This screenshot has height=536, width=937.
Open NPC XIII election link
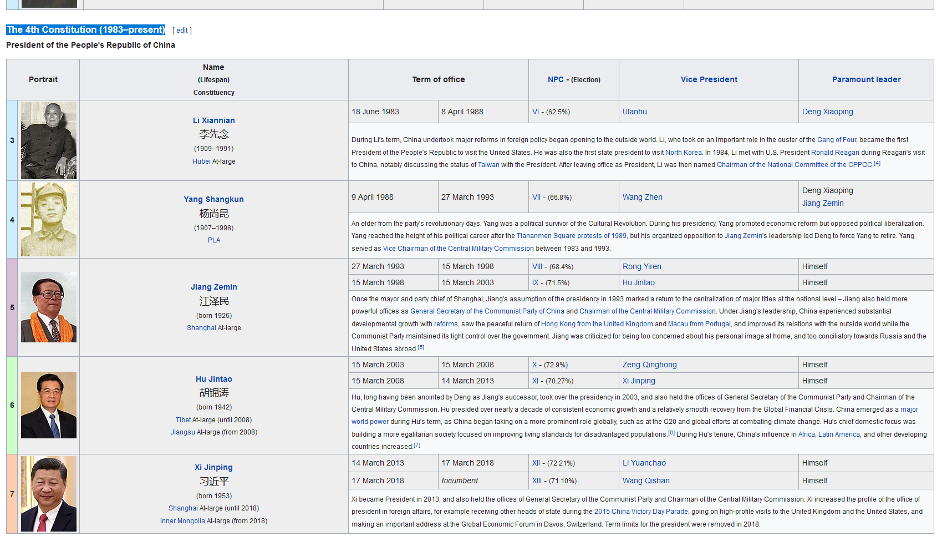(x=537, y=481)
